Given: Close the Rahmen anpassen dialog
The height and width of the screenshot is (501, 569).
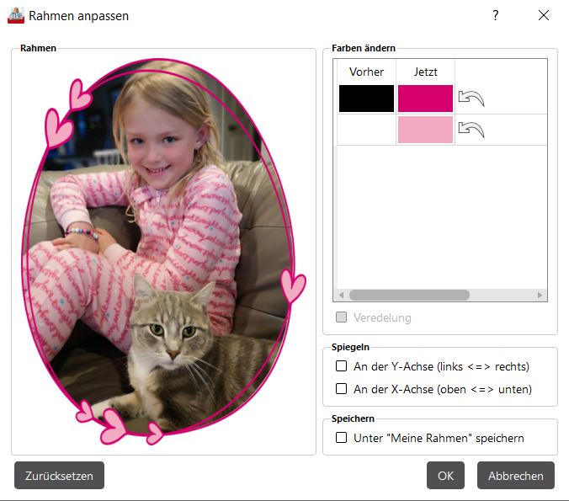Looking at the screenshot, I should pyautogui.click(x=543, y=15).
